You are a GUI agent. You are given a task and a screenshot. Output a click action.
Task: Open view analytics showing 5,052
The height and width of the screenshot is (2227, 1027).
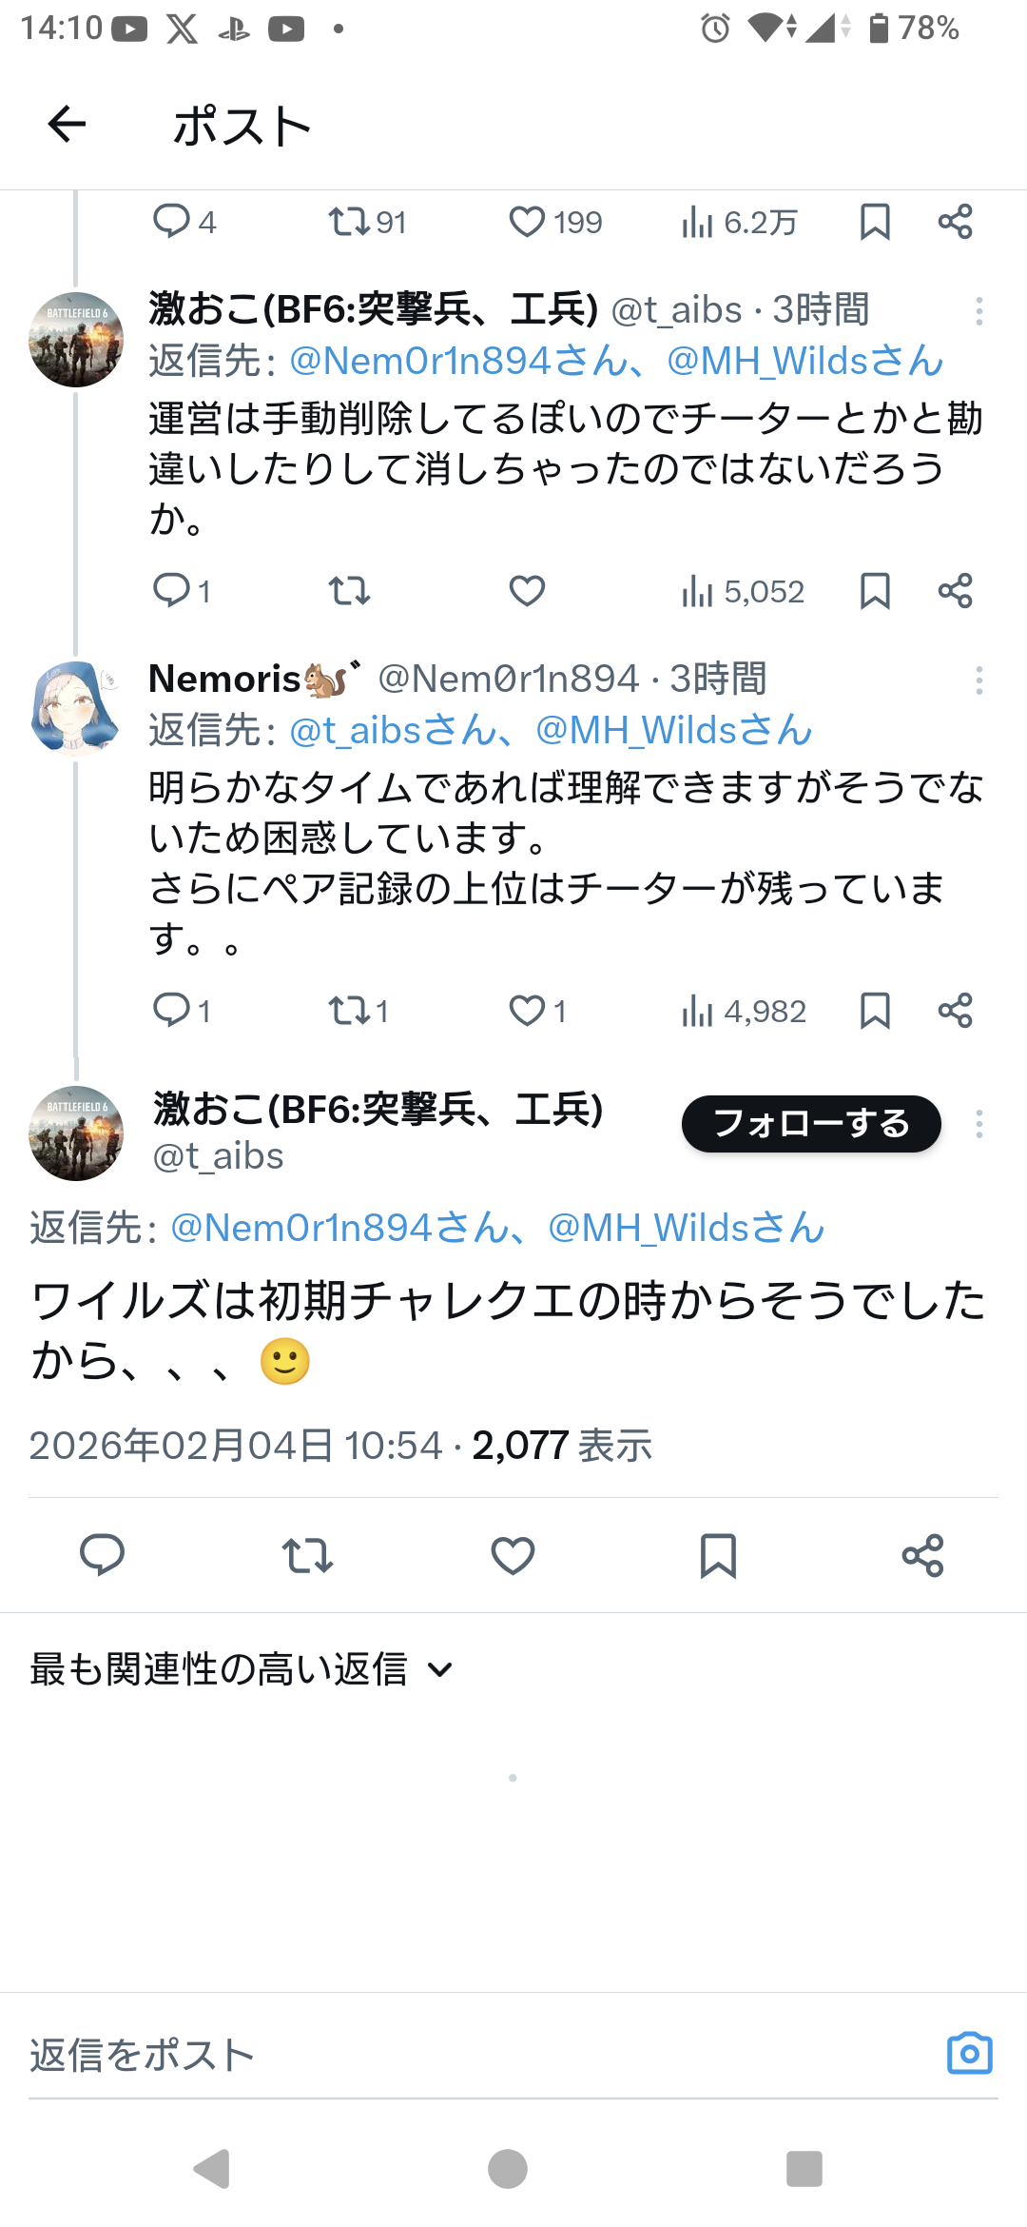click(x=744, y=592)
